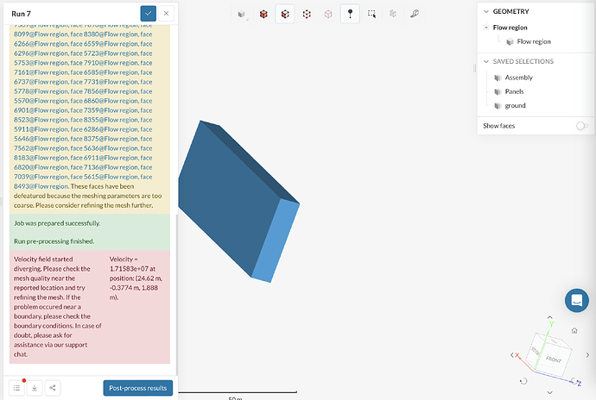Click the large dark blue front face of model
The height and width of the screenshot is (400, 596).
pos(228,197)
